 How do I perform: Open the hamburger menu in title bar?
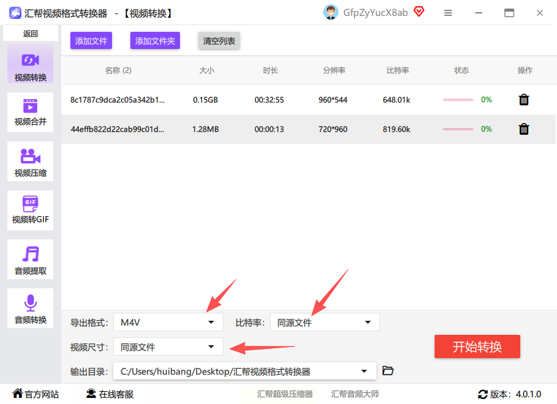pos(448,13)
